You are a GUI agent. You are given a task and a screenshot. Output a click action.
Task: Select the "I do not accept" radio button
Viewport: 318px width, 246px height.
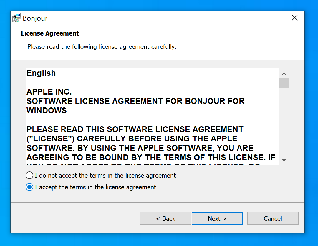click(29, 176)
